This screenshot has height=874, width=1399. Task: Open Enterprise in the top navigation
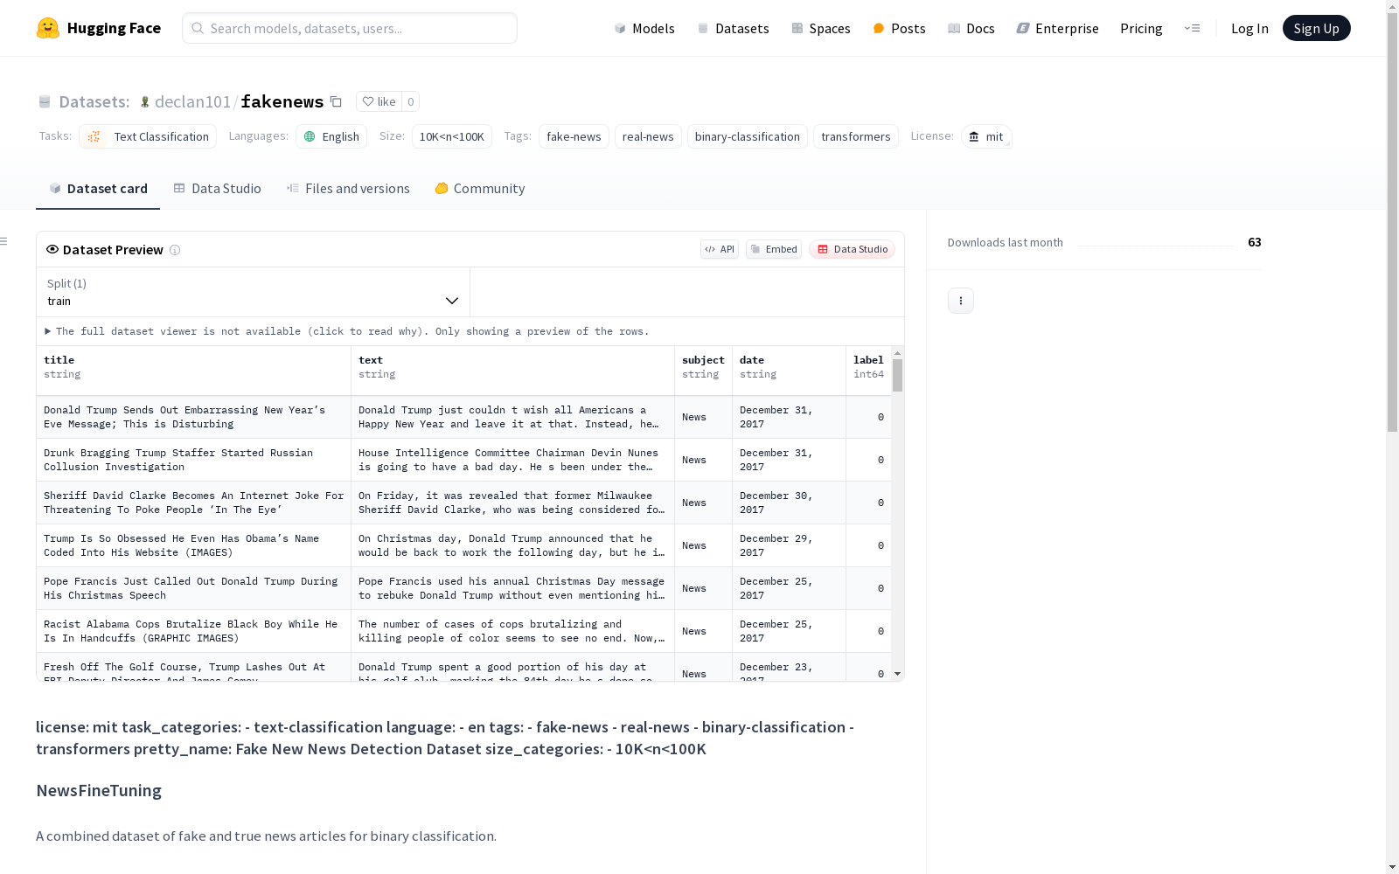click(1057, 28)
